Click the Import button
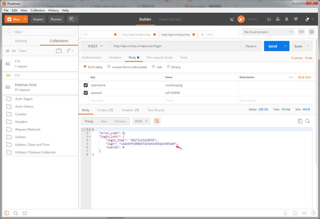Image resolution: width=320 pixels, height=219 pixels. tap(38, 19)
